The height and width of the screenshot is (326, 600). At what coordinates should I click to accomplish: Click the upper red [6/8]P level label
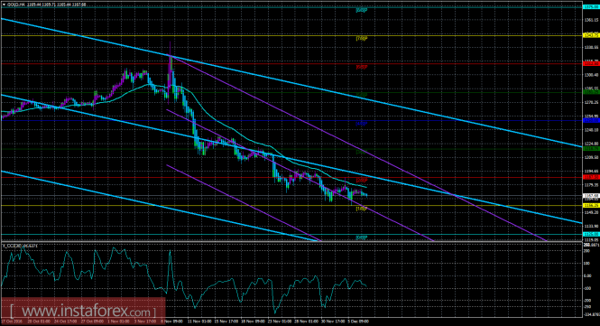pos(362,67)
